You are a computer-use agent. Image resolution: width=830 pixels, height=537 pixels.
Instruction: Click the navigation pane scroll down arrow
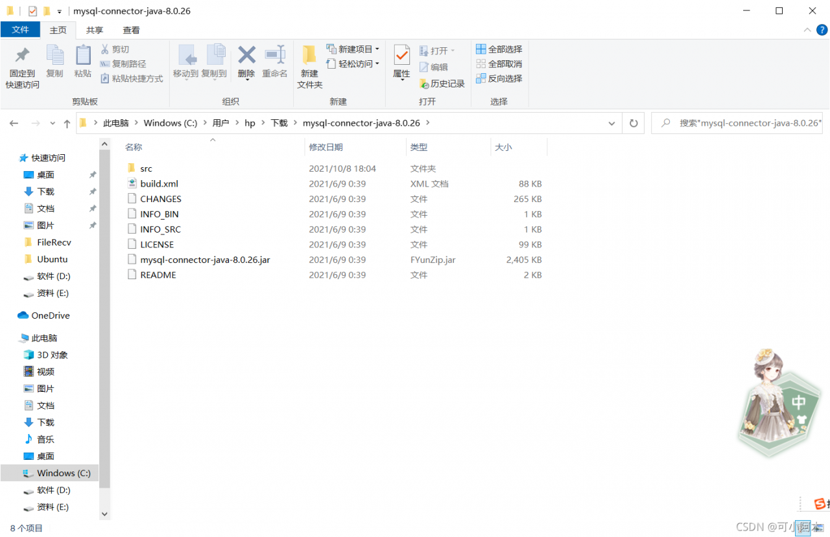[105, 514]
